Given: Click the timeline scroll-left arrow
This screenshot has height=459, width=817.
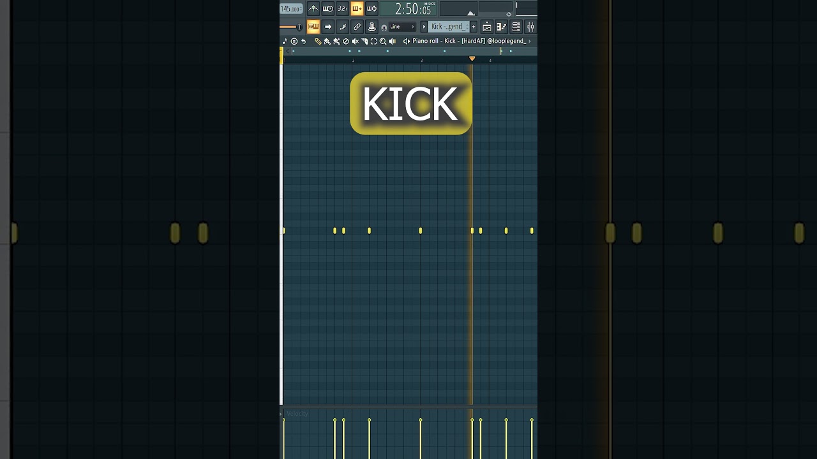Looking at the screenshot, I should (x=287, y=51).
